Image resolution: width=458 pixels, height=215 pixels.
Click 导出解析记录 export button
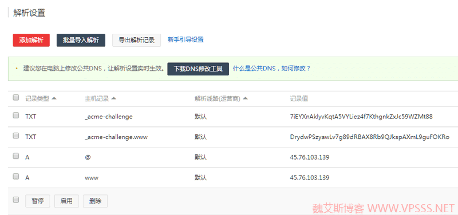(x=136, y=40)
